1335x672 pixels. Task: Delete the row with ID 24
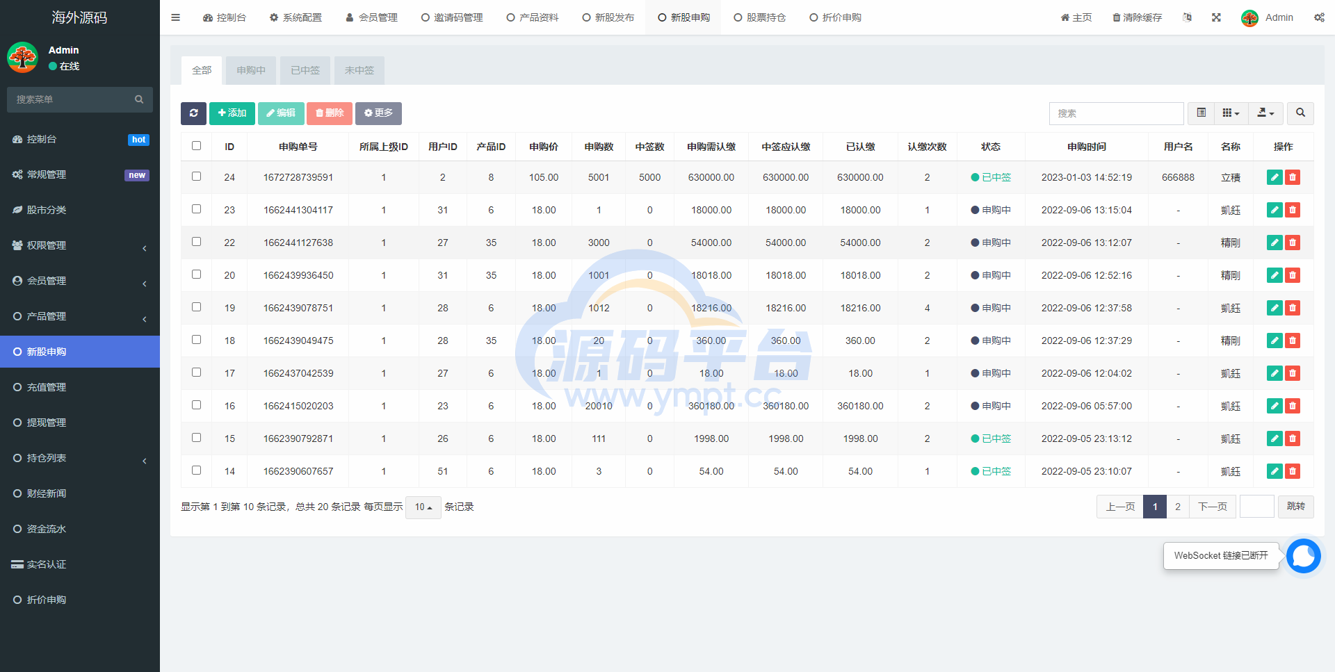pyautogui.click(x=1293, y=177)
